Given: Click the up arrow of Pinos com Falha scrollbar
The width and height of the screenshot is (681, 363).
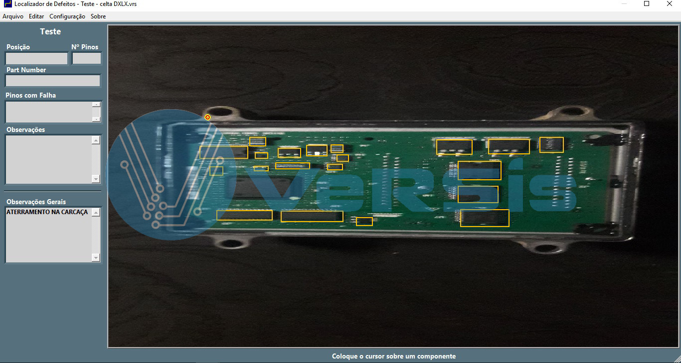Looking at the screenshot, I should [x=96, y=105].
